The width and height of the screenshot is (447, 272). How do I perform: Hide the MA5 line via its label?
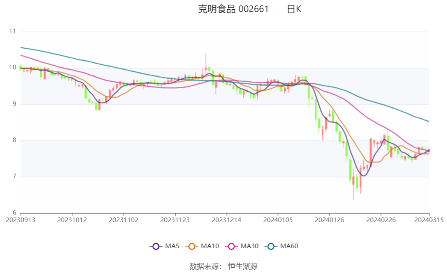(172, 246)
